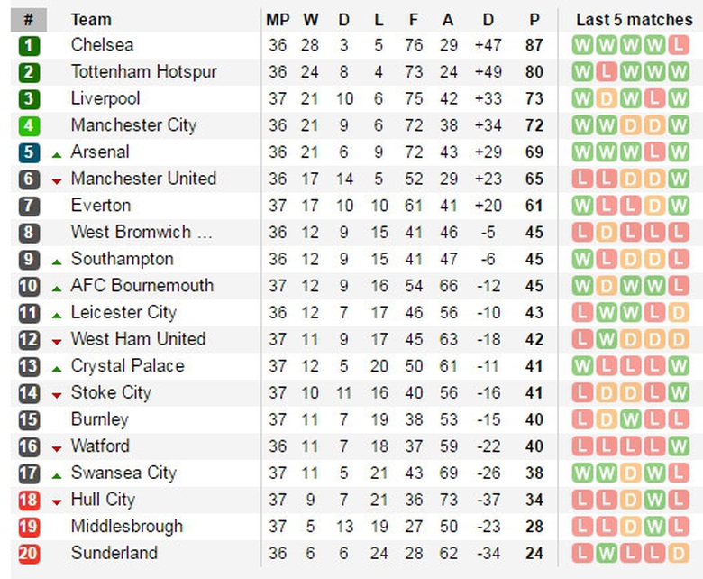703x579 pixels.
Task: Click the green rank 1 badge beside Chelsea
Action: pyautogui.click(x=29, y=45)
